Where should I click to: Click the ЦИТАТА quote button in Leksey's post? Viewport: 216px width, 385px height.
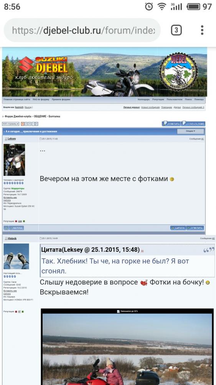tap(178, 228)
